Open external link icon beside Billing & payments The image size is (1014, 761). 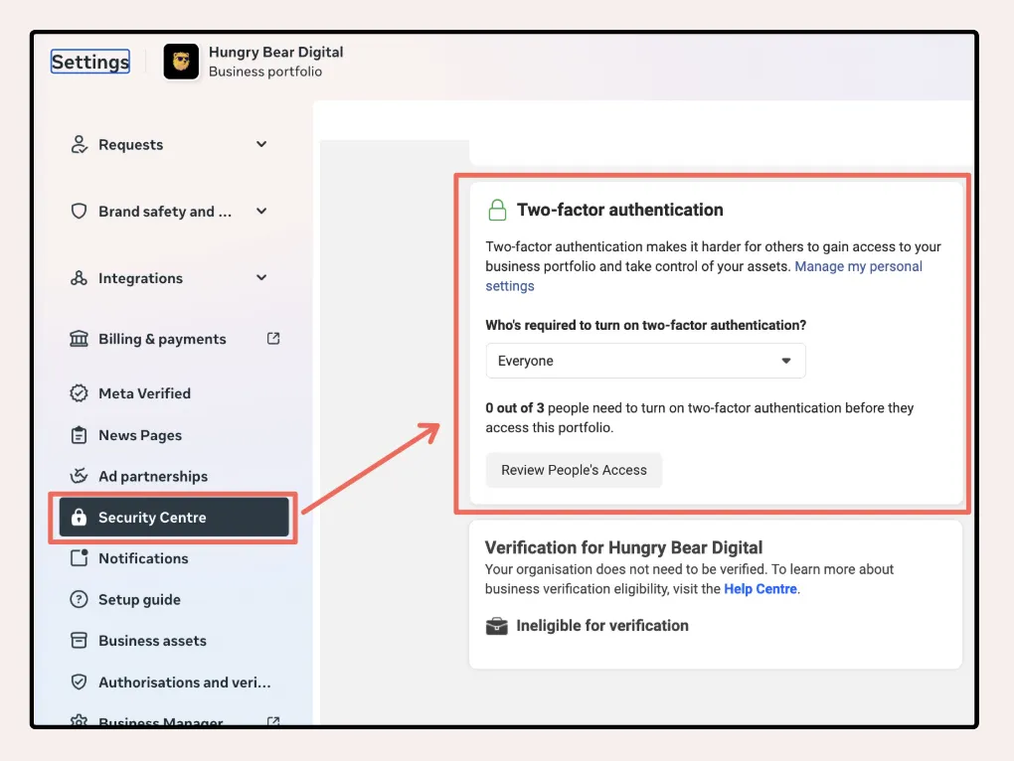pos(273,339)
